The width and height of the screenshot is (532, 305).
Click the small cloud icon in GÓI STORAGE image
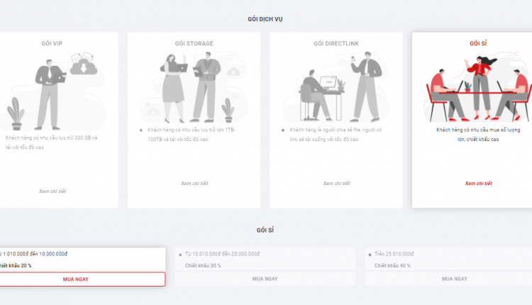coord(233,72)
